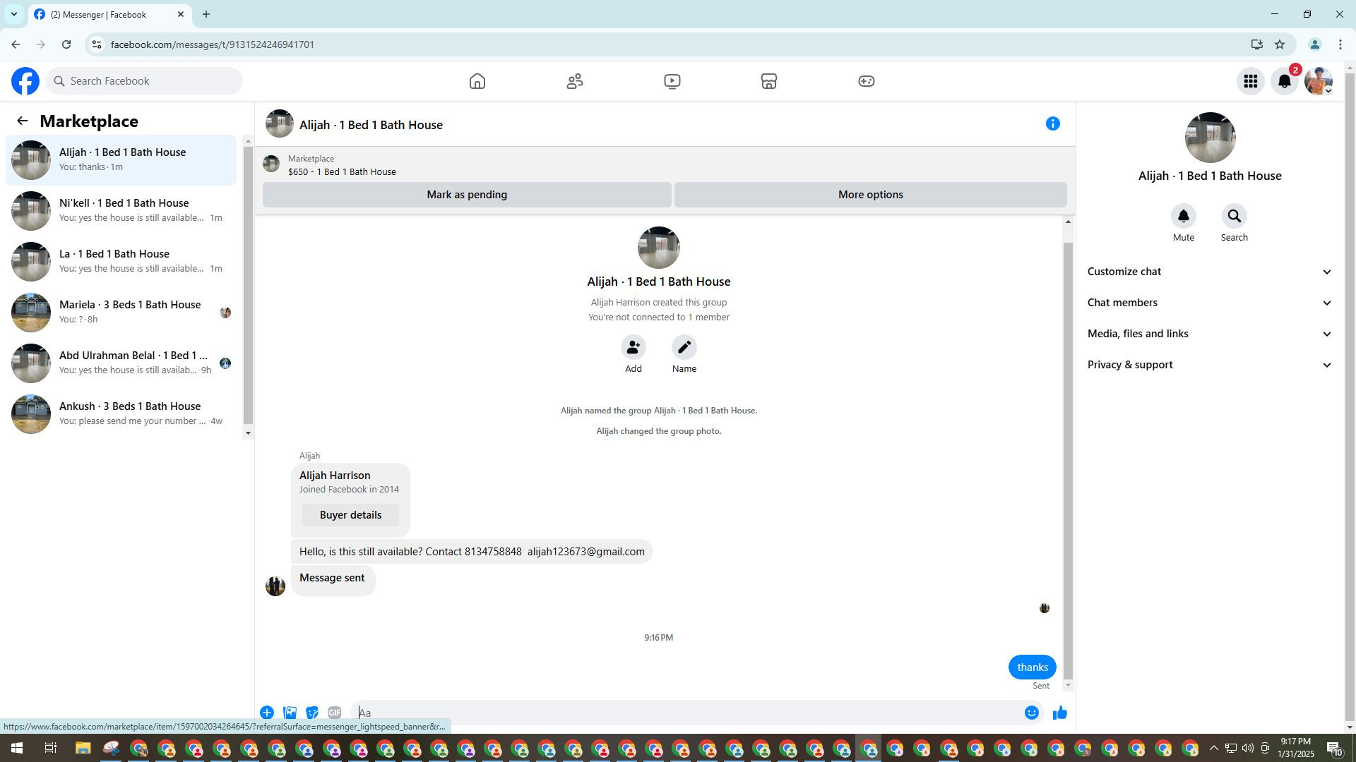Open the Windows notification center
The width and height of the screenshot is (1356, 762).
tap(1334, 749)
